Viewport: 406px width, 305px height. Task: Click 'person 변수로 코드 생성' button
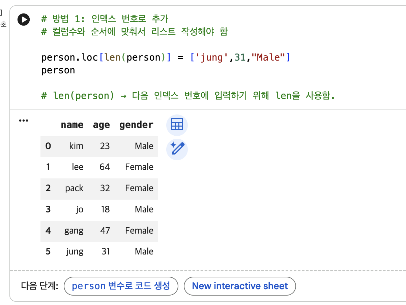pyautogui.click(x=121, y=286)
